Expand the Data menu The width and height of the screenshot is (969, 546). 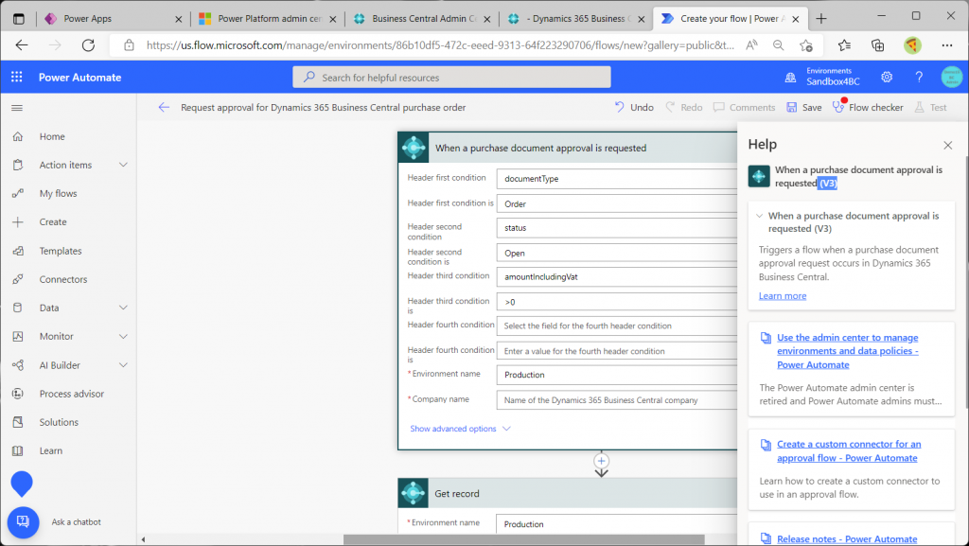[124, 308]
